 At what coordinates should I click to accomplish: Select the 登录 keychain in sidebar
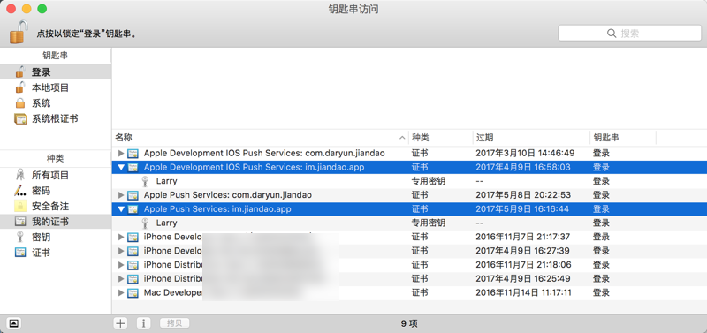click(x=56, y=72)
